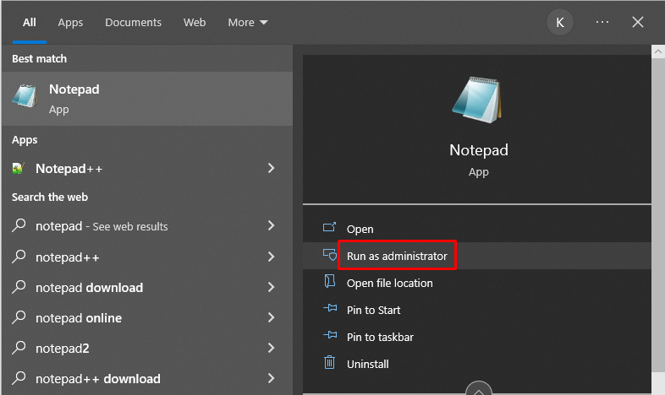Switch to the Documents tab

pos(133,23)
